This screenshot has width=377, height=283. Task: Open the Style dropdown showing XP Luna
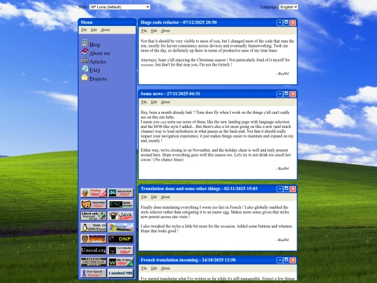pyautogui.click(x=120, y=7)
